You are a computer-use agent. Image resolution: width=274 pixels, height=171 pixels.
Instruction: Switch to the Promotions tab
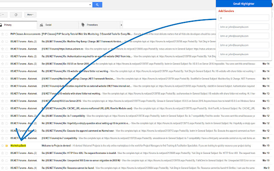coord(99,25)
